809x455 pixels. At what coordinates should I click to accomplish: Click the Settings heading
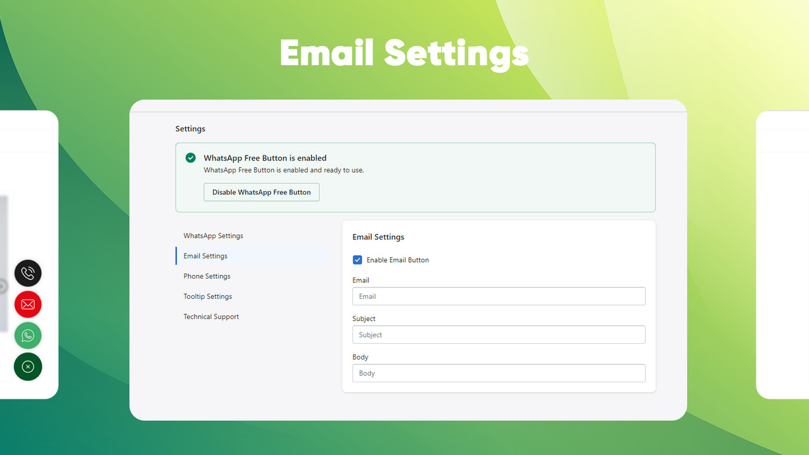(x=190, y=128)
